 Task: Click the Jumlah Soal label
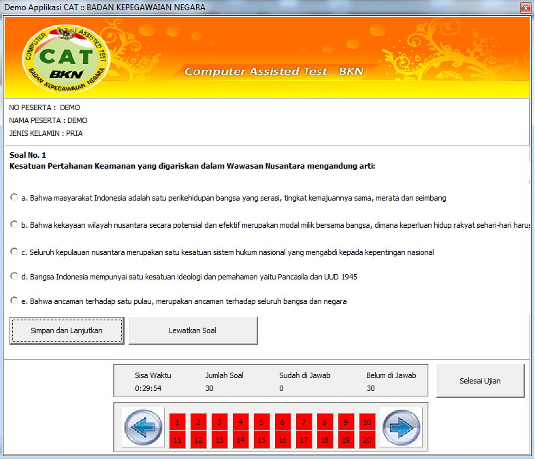224,375
